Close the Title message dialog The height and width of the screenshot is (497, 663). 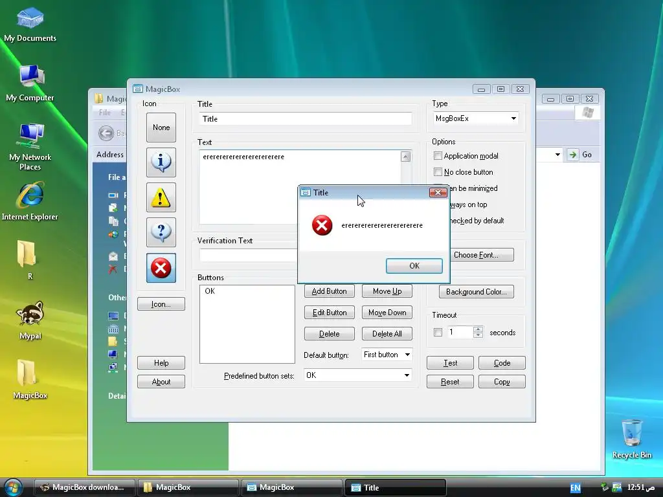[x=438, y=193]
